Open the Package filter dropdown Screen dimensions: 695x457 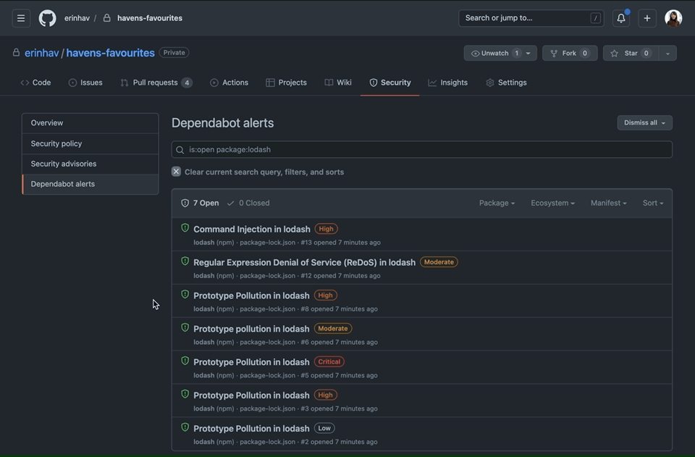(x=497, y=203)
